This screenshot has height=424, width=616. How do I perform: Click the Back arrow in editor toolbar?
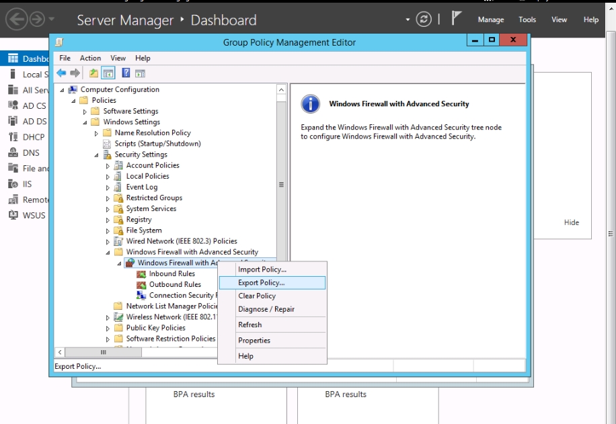[x=61, y=73]
